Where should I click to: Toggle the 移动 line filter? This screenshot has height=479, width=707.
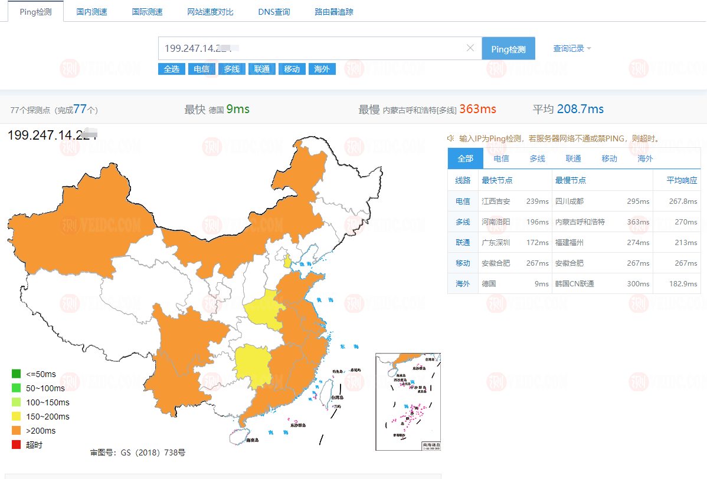point(292,69)
